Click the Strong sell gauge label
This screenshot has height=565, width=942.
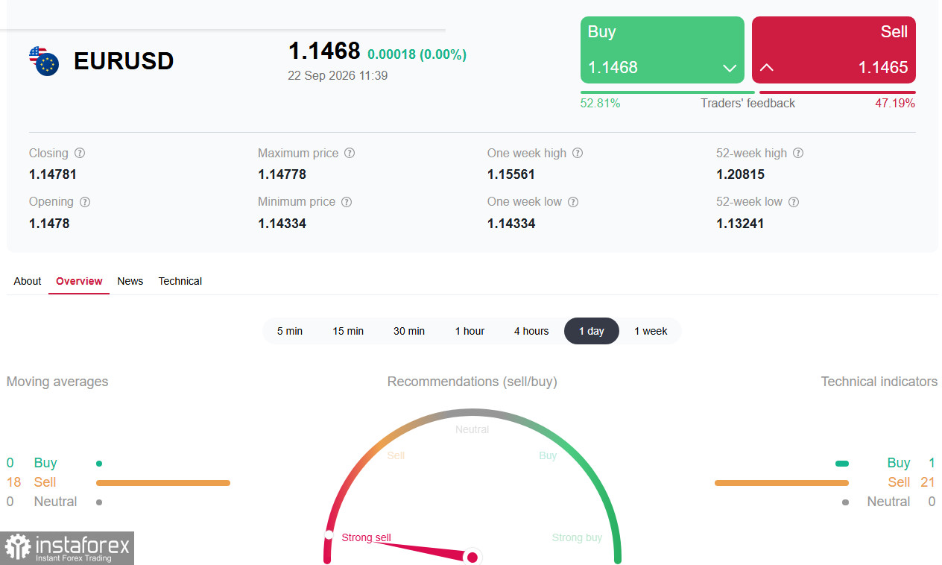(x=366, y=537)
